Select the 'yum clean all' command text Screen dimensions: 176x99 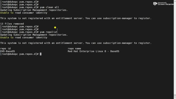click(x=49, y=7)
